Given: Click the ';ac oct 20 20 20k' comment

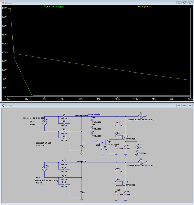Looking at the screenshot, I should coord(44,143).
